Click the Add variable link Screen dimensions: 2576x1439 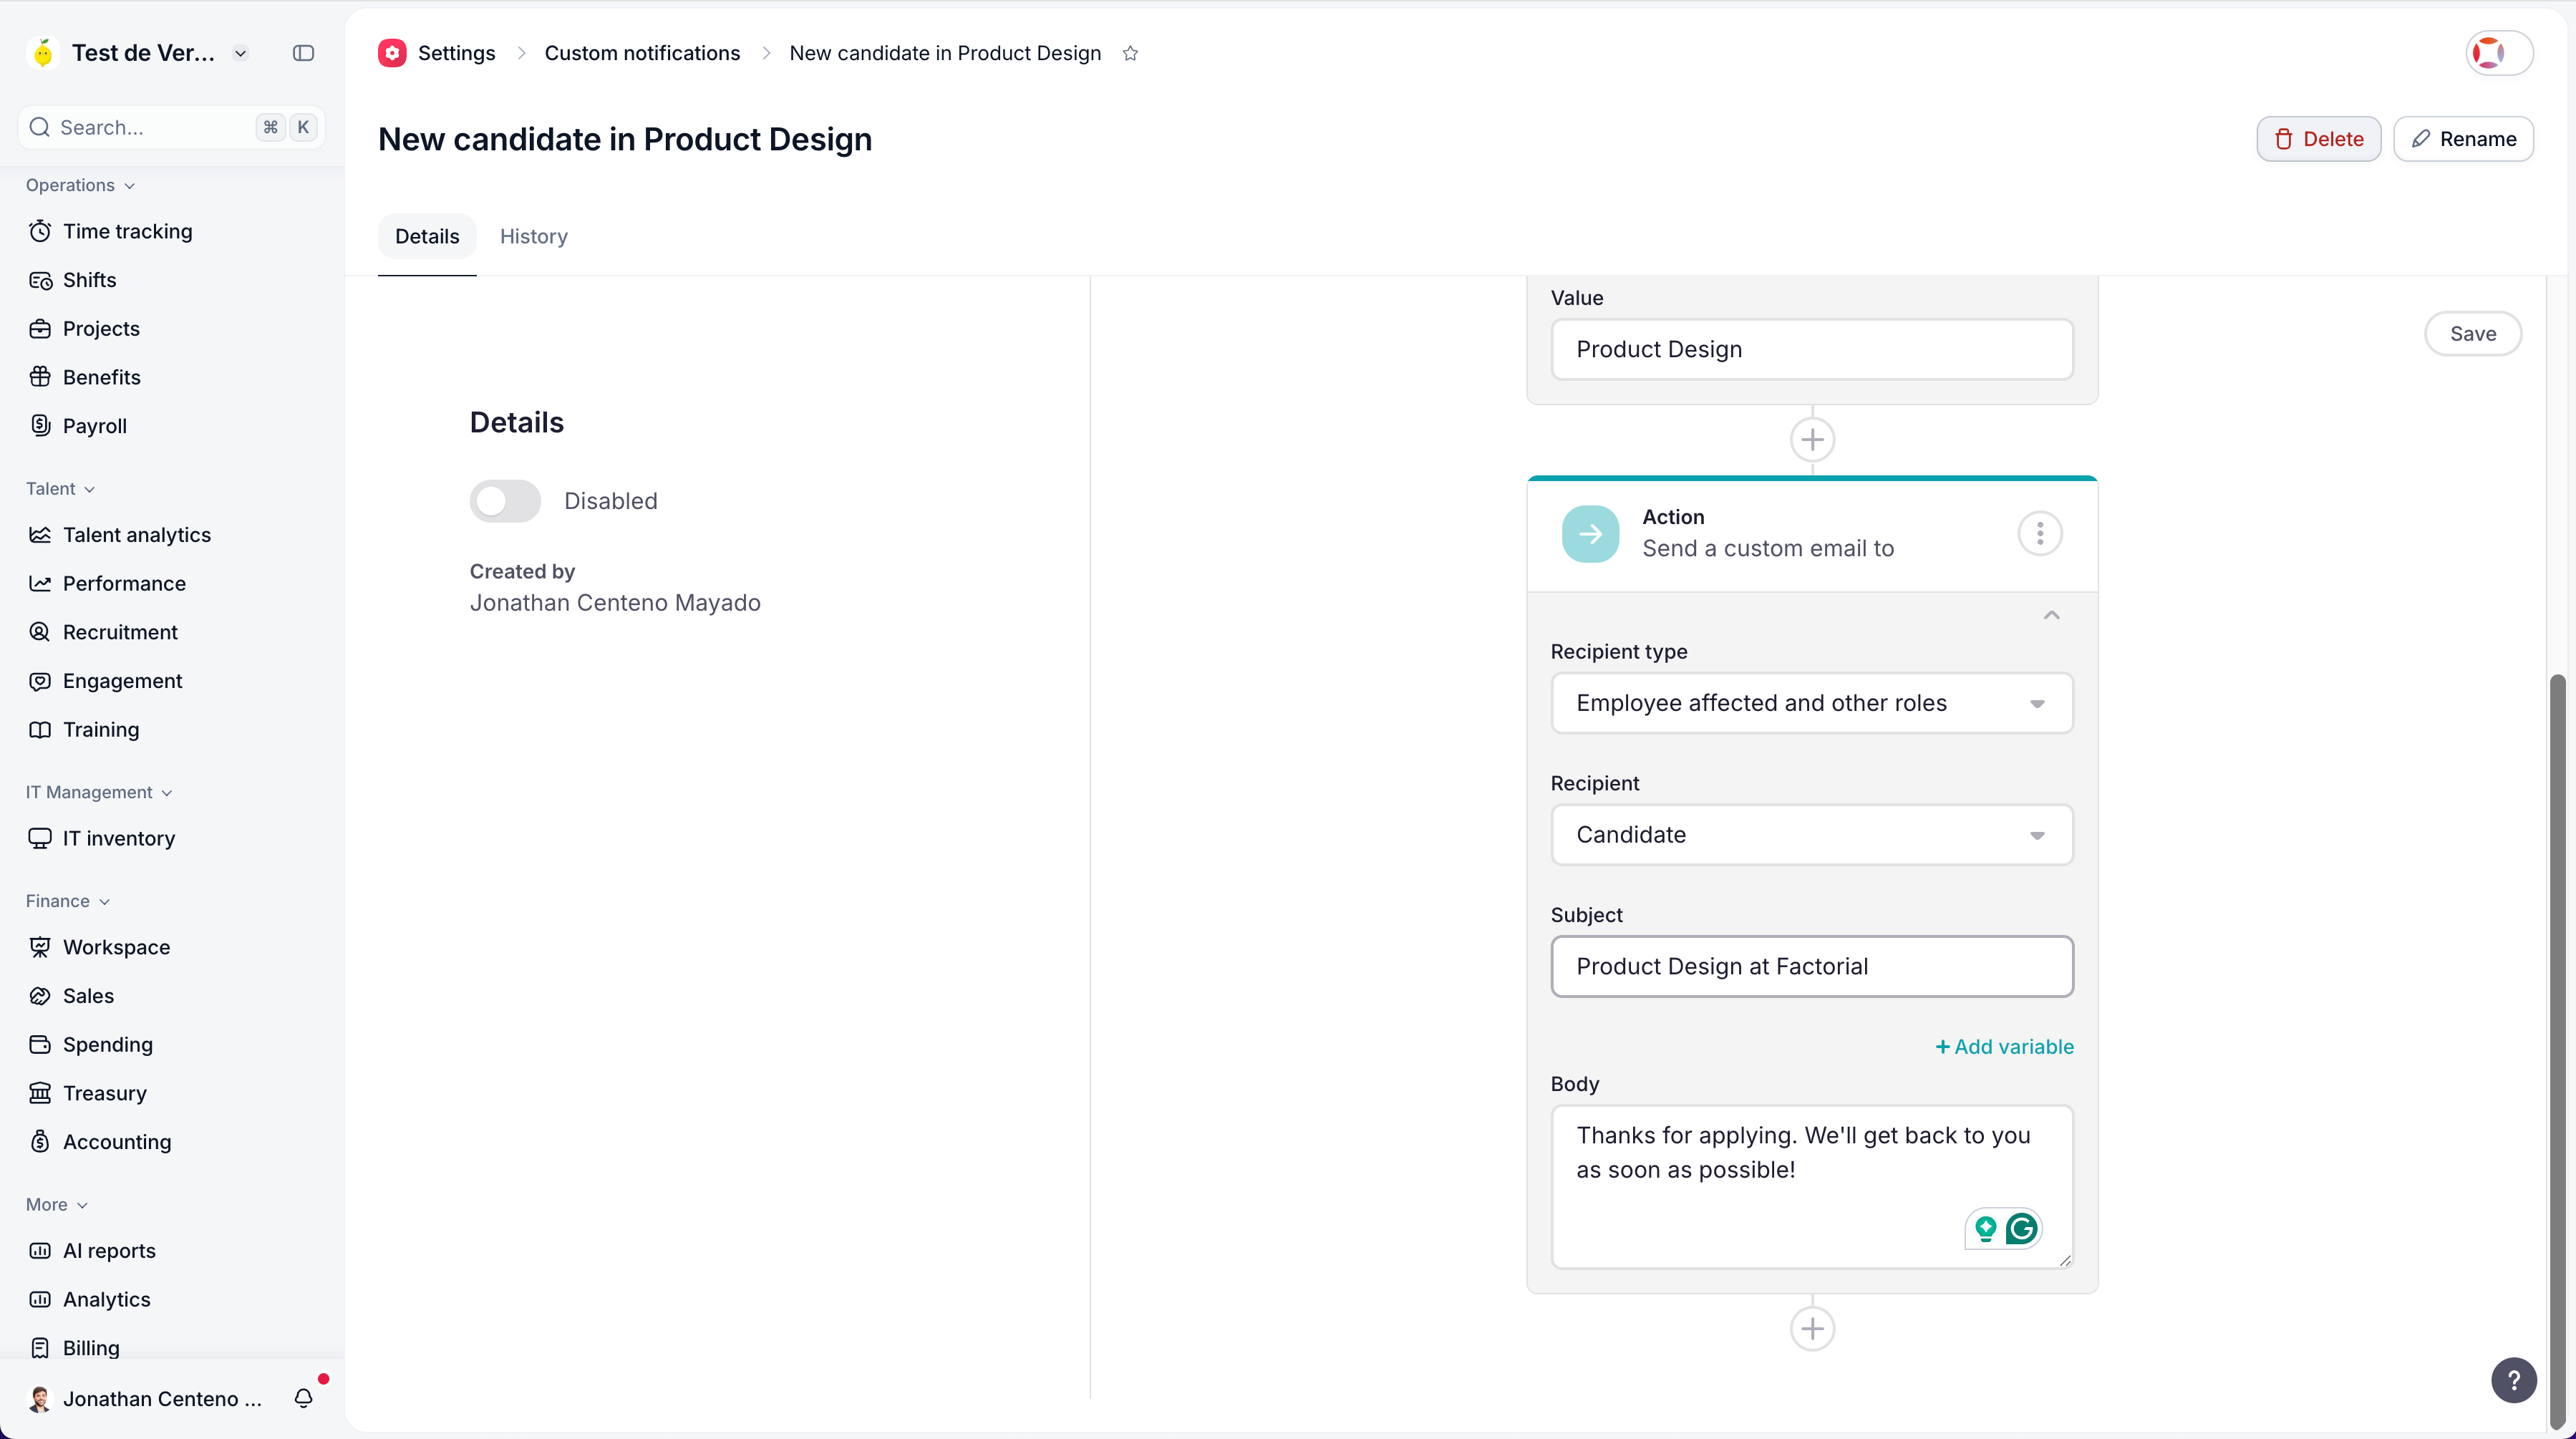[x=2004, y=1046]
